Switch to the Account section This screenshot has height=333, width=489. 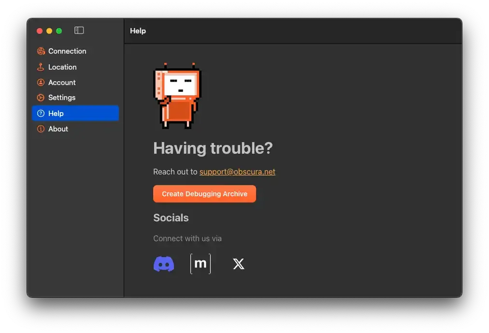[x=62, y=82]
